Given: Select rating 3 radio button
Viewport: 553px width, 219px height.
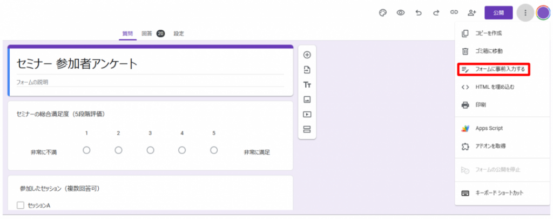Looking at the screenshot, I should (150, 150).
